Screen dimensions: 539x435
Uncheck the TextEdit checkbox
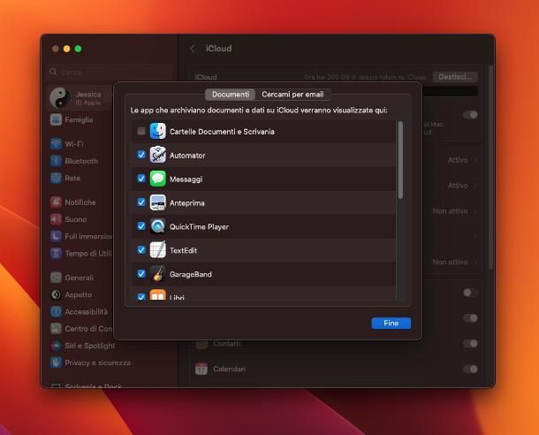141,249
